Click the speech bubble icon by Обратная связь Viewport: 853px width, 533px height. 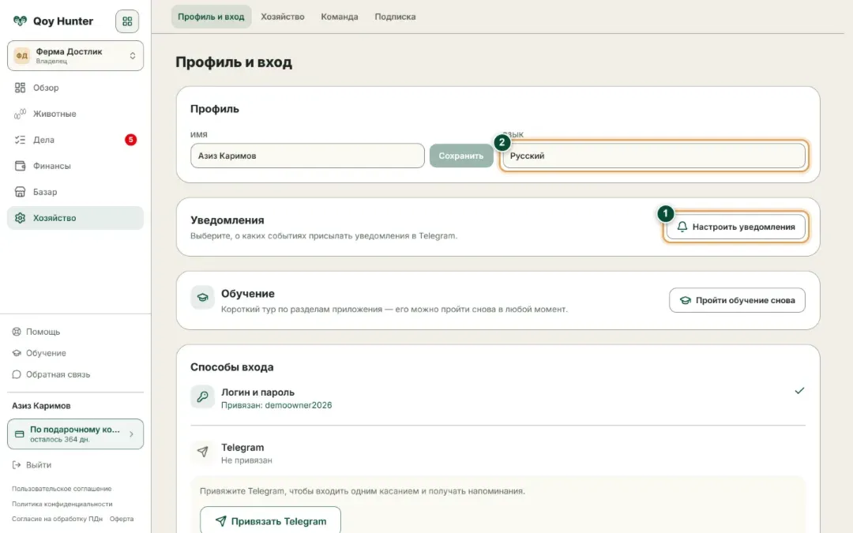(17, 374)
